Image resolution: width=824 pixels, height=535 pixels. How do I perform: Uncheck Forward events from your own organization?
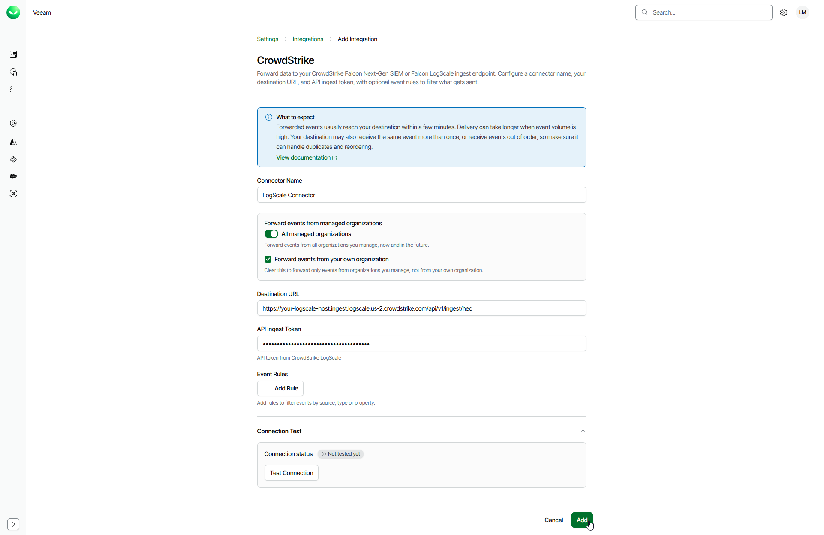(268, 259)
